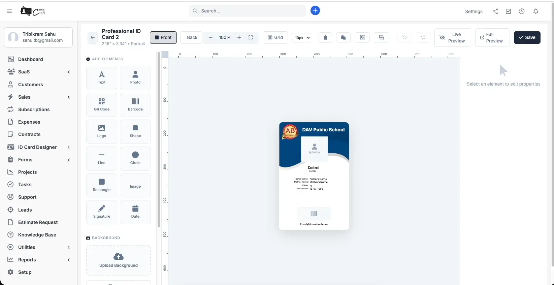Click the duplicate copy icon in toolbar
This screenshot has width=554, height=285.
(343, 37)
